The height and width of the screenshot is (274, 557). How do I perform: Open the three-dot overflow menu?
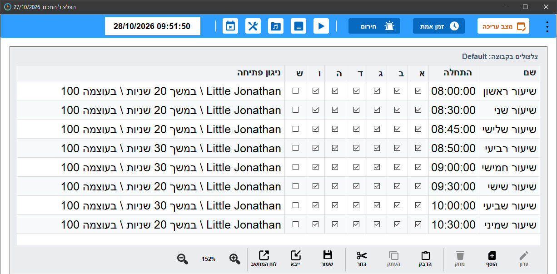pyautogui.click(x=547, y=26)
